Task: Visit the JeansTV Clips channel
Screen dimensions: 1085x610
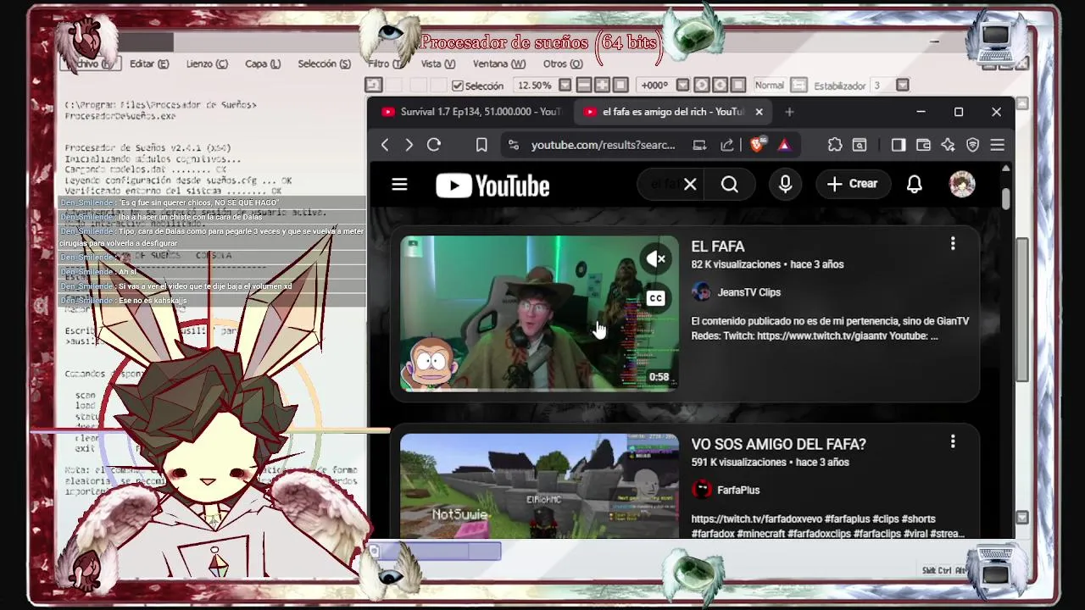Action: click(748, 292)
